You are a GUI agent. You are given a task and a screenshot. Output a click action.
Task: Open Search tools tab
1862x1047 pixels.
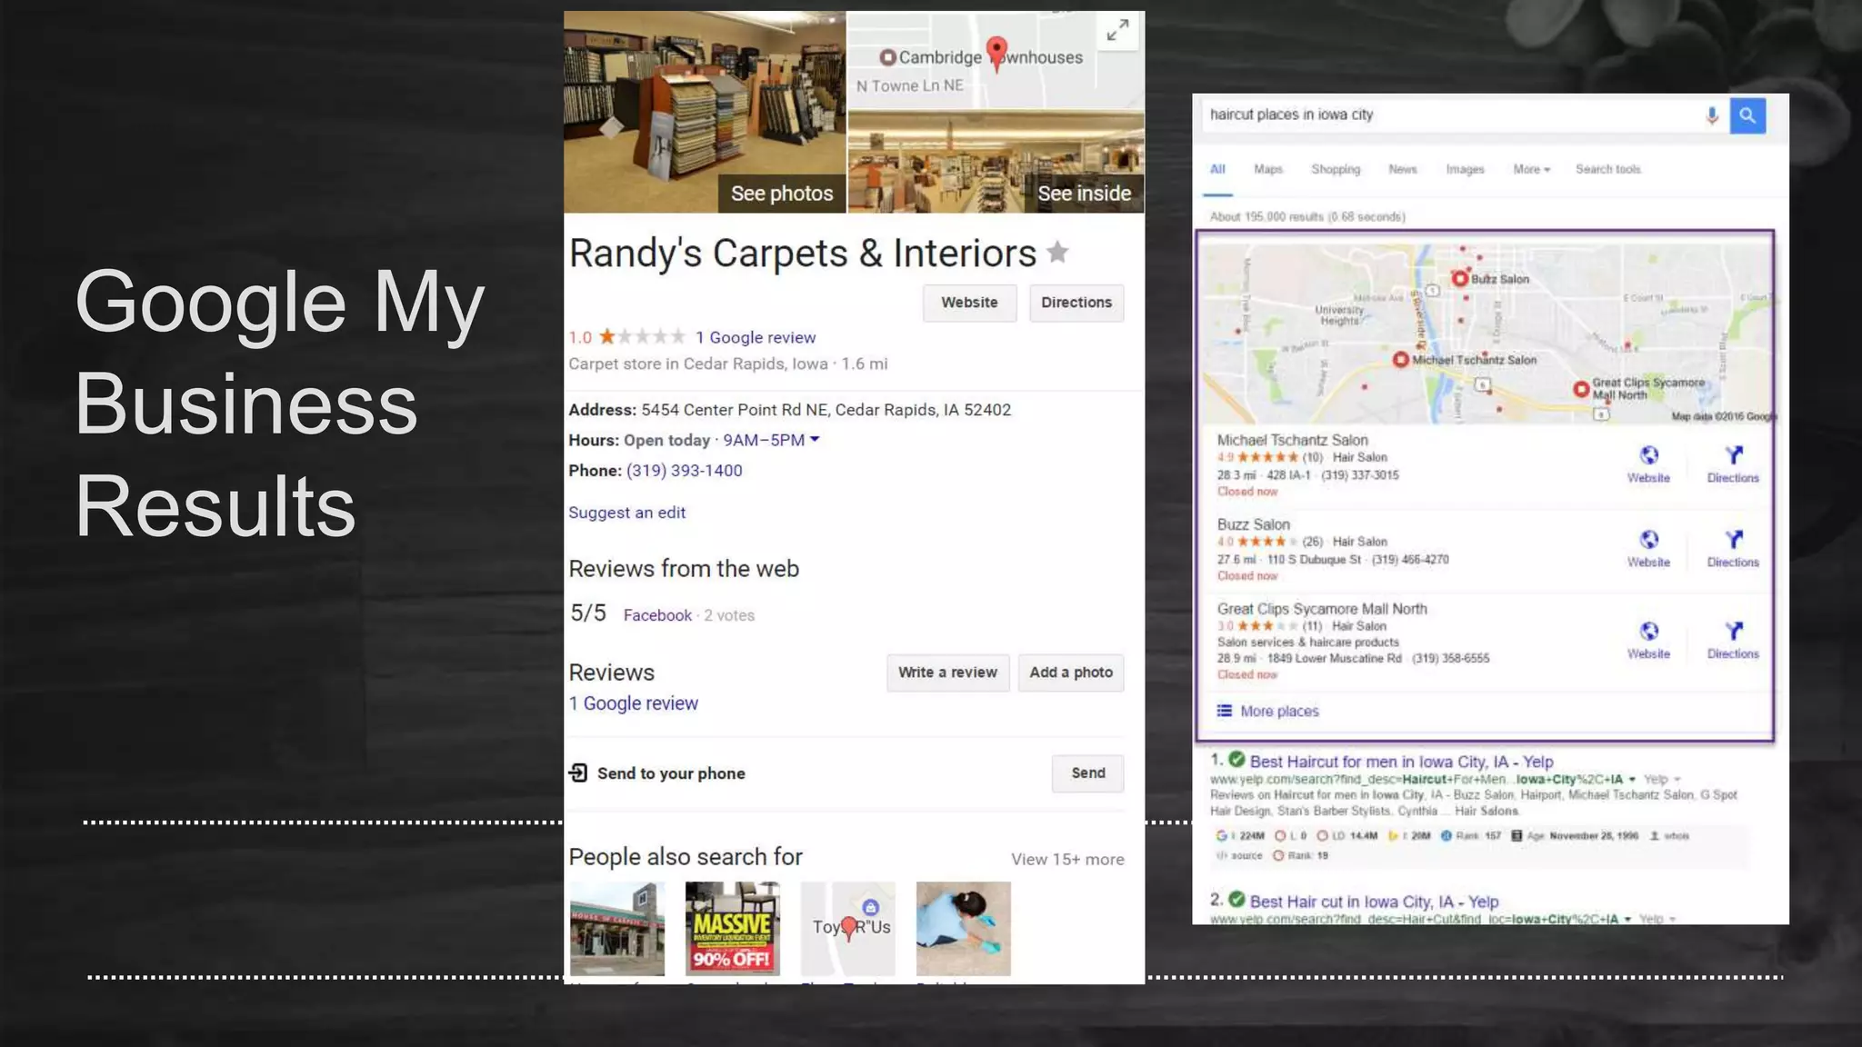[1607, 169]
